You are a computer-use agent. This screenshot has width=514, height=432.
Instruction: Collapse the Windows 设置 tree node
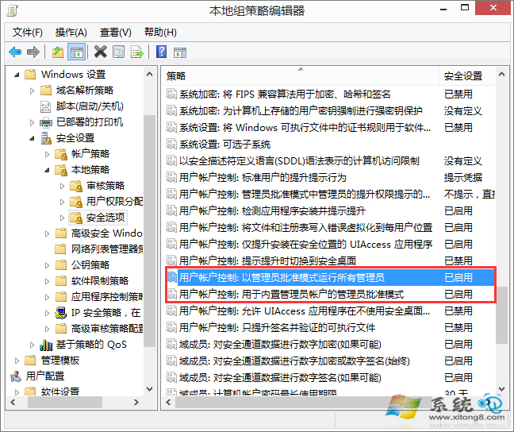pyautogui.click(x=17, y=75)
